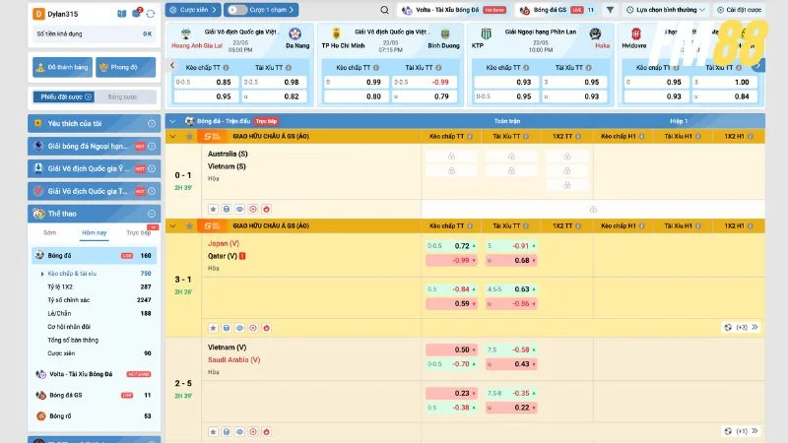Click the filter funnel icon in top bar
788x443 pixels.
tap(611, 10)
